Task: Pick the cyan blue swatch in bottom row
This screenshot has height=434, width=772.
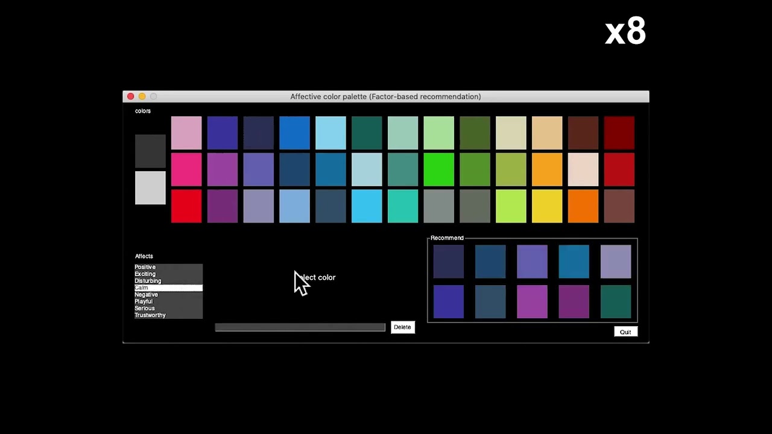Action: (x=367, y=206)
